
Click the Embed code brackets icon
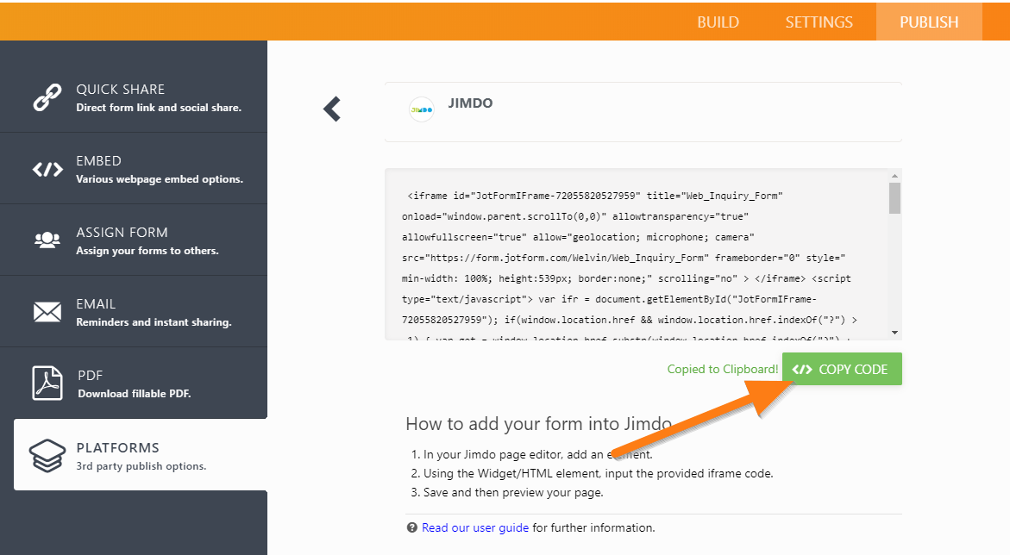(x=47, y=169)
